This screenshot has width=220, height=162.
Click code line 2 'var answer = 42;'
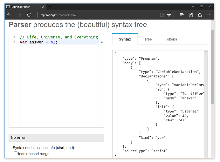(x=39, y=42)
